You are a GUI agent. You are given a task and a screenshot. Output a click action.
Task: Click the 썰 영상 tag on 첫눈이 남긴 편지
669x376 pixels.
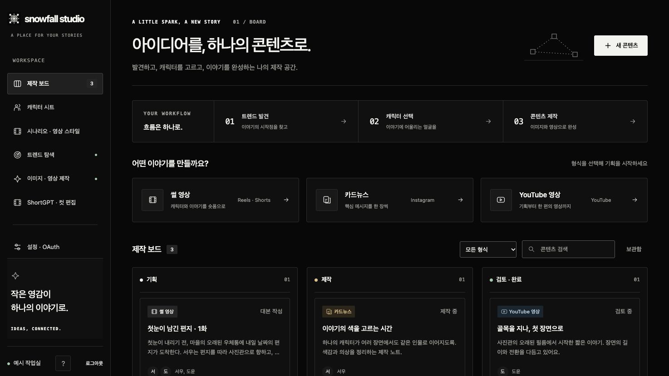pos(162,312)
